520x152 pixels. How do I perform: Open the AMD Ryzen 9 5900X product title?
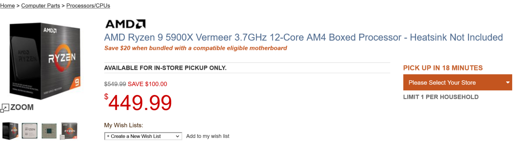tap(303, 37)
